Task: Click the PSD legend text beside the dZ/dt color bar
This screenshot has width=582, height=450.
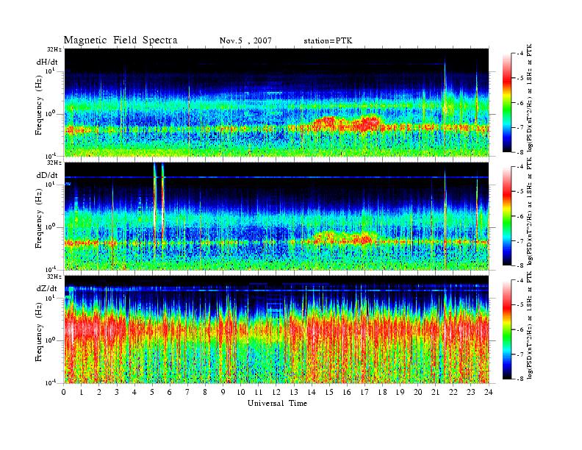Action: pyautogui.click(x=530, y=325)
